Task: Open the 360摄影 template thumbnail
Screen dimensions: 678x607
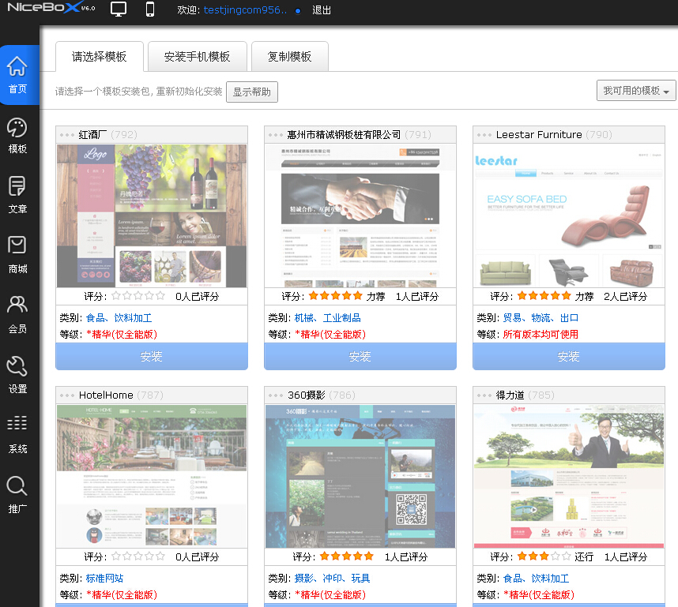Action: [x=360, y=476]
